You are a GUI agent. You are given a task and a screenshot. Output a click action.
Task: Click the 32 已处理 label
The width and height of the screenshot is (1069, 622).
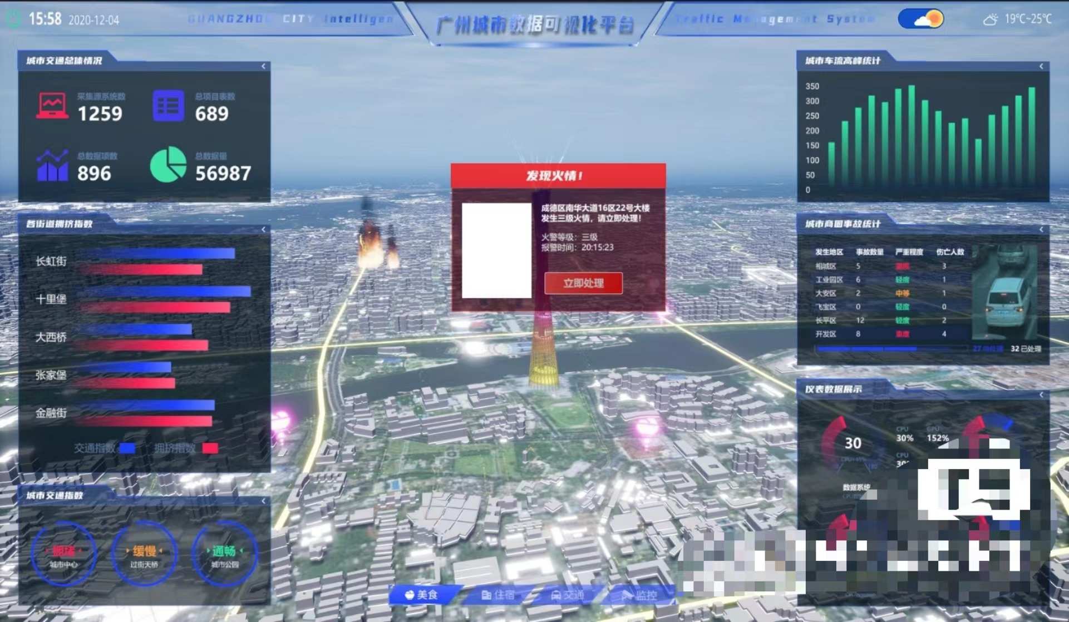1026,349
